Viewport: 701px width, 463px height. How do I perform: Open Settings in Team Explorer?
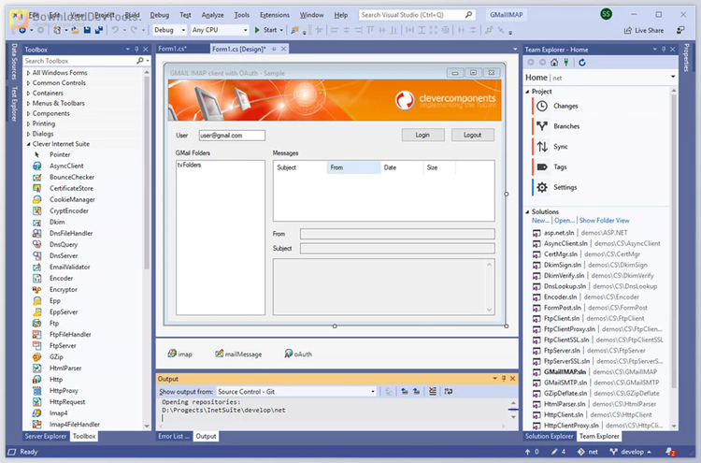tap(565, 187)
